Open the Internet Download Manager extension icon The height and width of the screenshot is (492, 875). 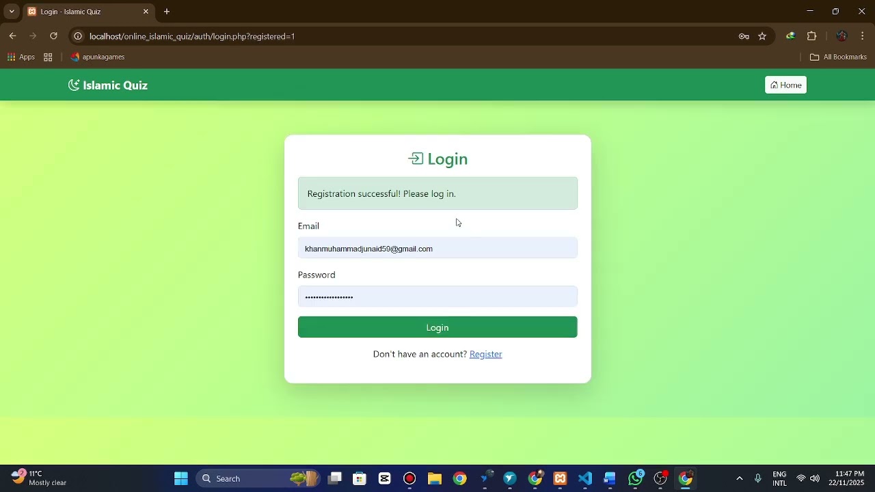click(x=791, y=36)
